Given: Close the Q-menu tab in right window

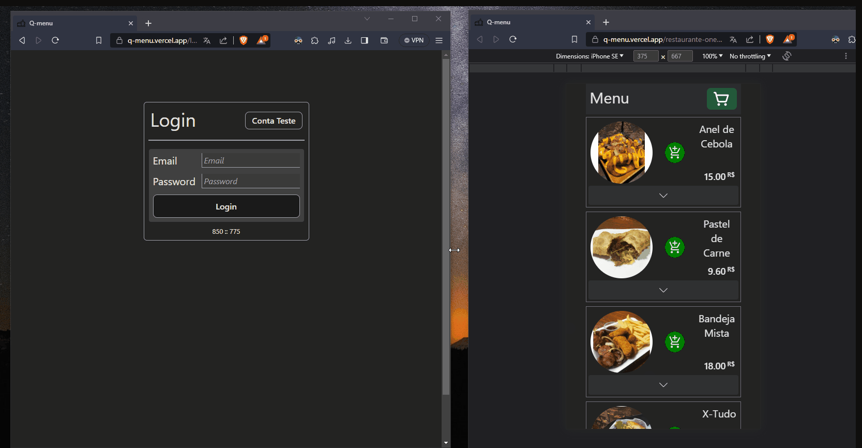Looking at the screenshot, I should 588,22.
